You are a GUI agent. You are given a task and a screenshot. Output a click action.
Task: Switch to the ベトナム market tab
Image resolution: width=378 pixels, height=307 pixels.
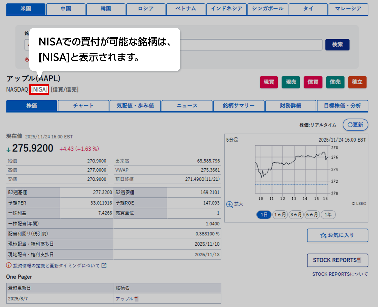point(186,9)
